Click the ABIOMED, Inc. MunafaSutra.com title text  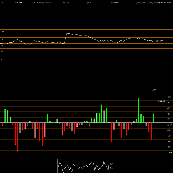(153, 3)
